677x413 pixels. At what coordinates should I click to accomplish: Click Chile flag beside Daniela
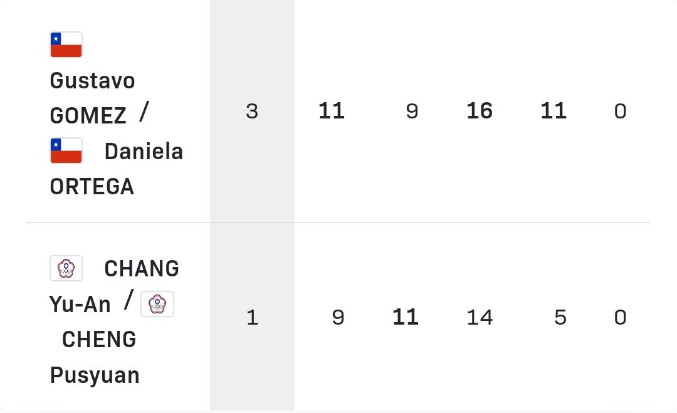(x=66, y=150)
